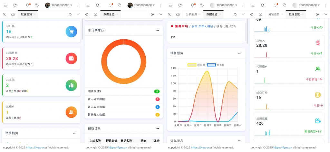This screenshot has width=330, height=152.
Task: Click the vertical scrollbar beside the 总订单 card
Action: (82, 29)
